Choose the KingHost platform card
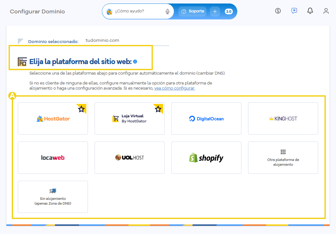Viewport: 336px width, 234px height. [283, 118]
